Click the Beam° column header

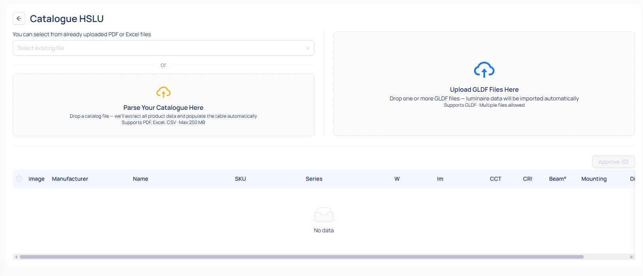[557, 179]
